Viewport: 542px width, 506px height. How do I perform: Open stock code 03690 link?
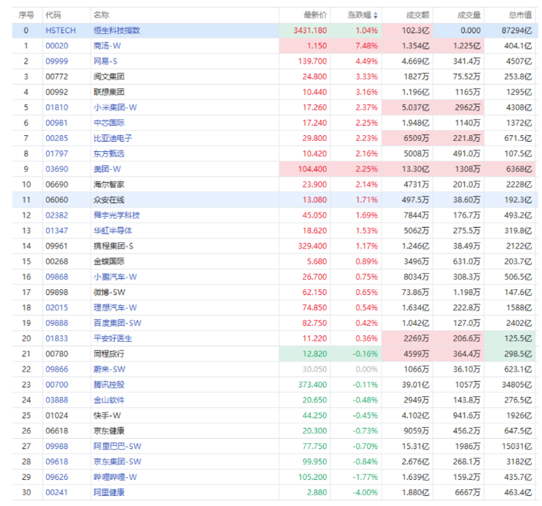pyautogui.click(x=56, y=169)
